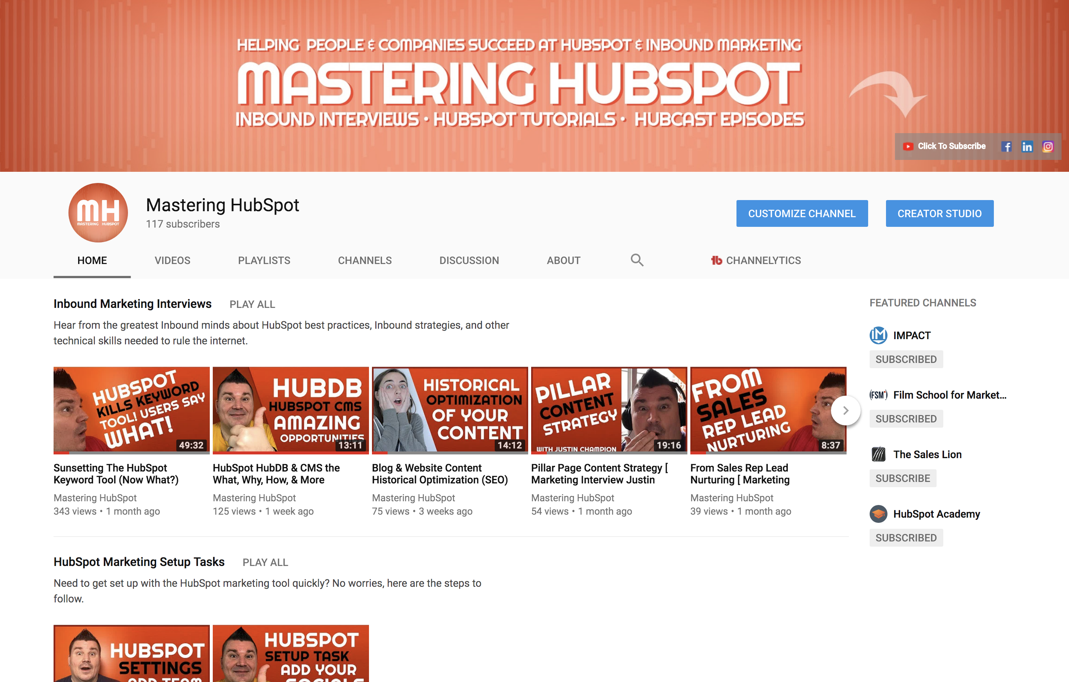The image size is (1069, 682).
Task: Open Blog & Website Content Historical Optimization title
Action: coord(440,473)
